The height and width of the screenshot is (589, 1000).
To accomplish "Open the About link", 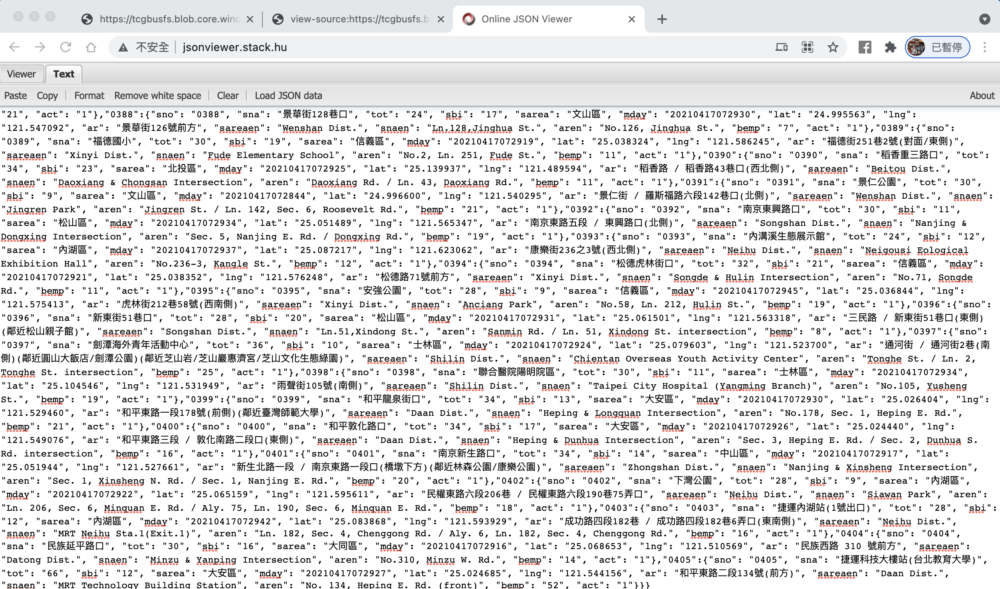I will (982, 96).
